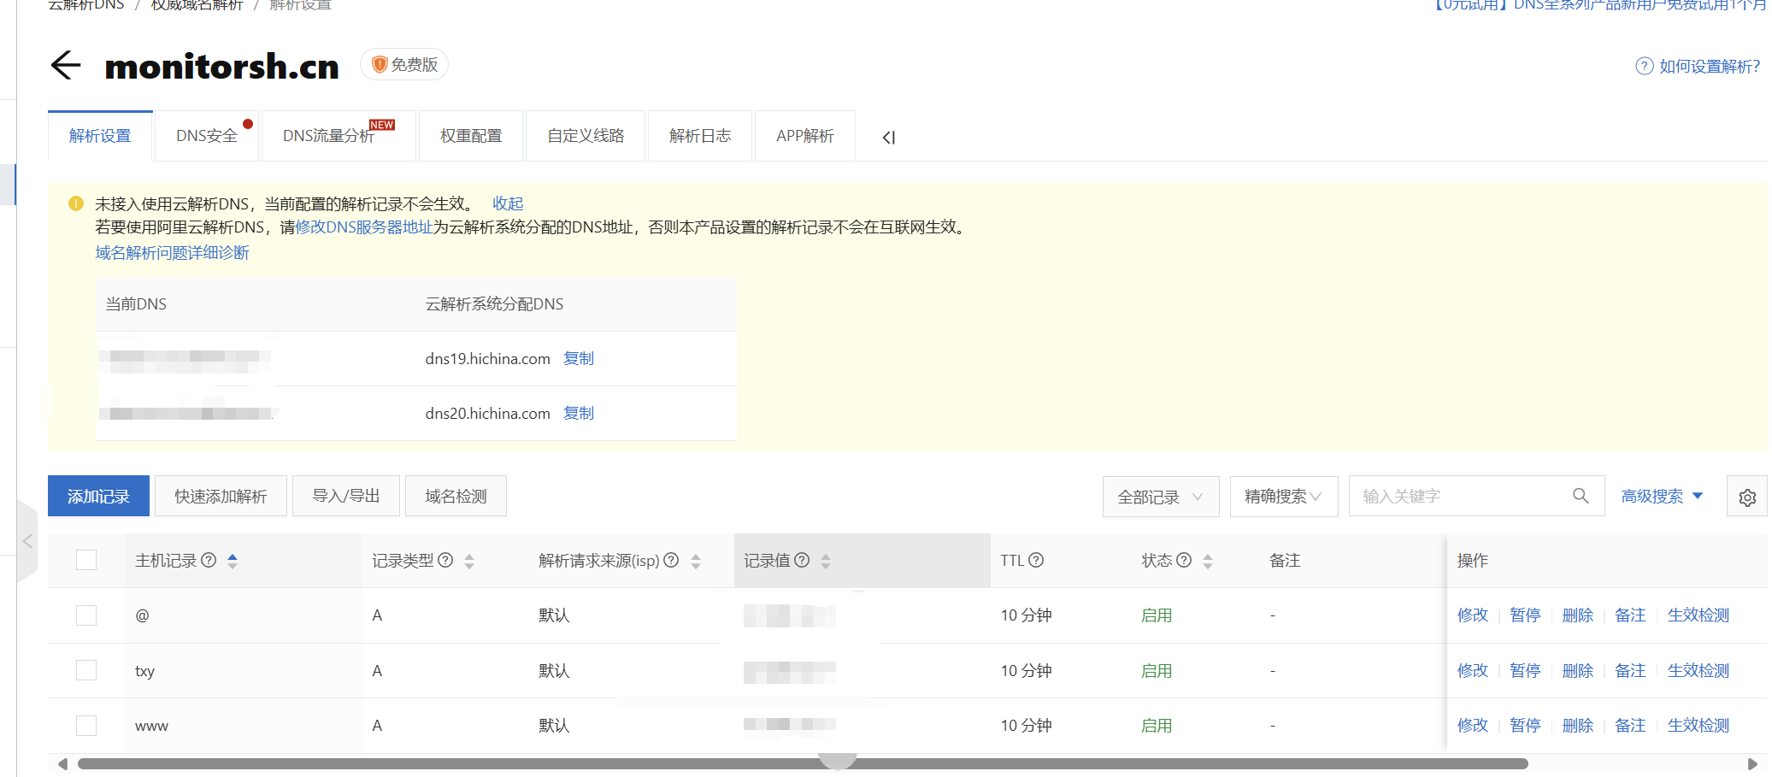
Task: Click the keyword search input field
Action: [1457, 496]
